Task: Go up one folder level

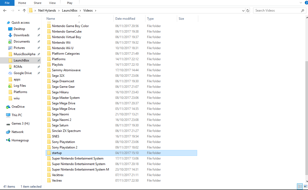Action: click(24, 11)
